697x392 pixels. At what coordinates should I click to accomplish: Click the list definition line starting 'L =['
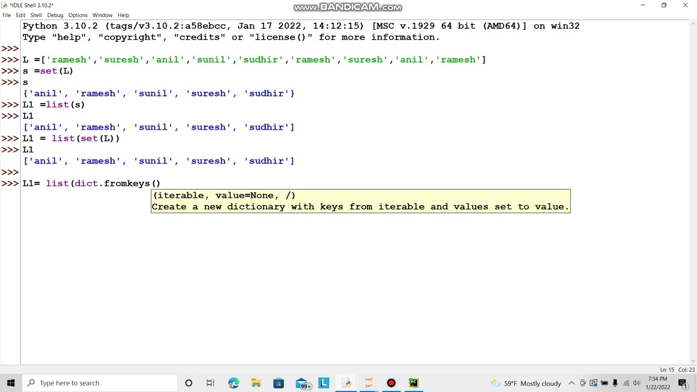tap(254, 60)
